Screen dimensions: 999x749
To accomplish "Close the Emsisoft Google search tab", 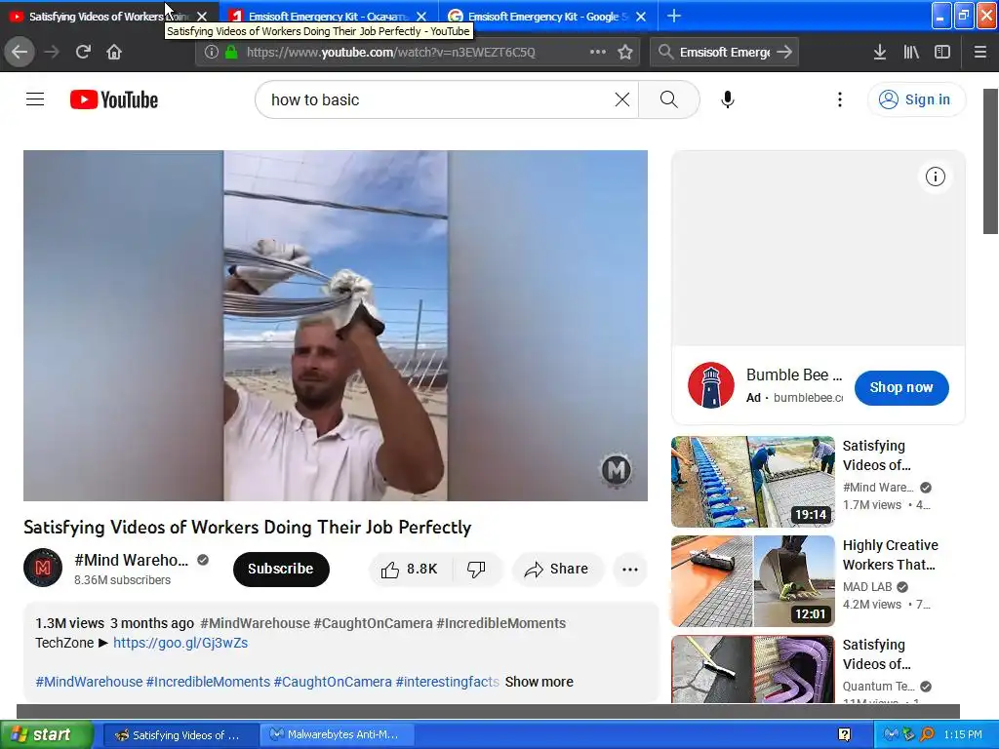I will [x=641, y=17].
